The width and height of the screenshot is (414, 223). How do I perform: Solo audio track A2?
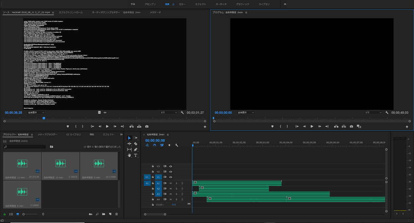pyautogui.click(x=176, y=188)
